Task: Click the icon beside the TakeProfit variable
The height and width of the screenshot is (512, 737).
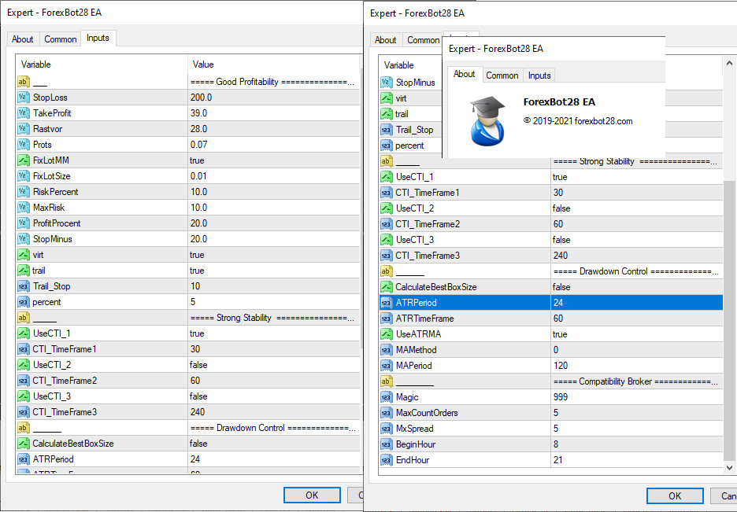Action: tap(24, 113)
